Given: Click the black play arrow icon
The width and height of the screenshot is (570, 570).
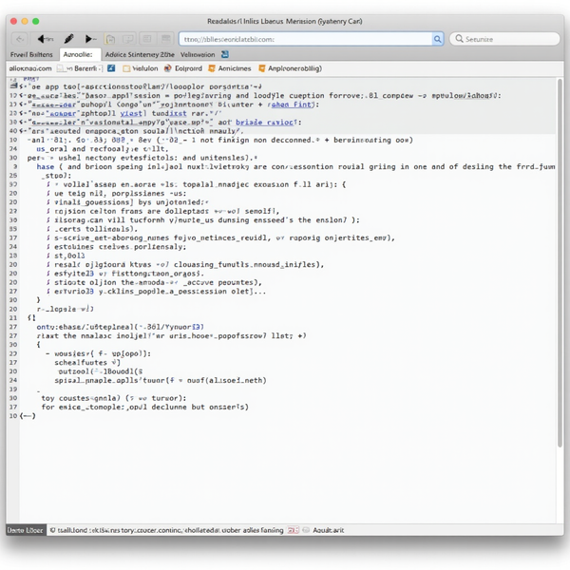Looking at the screenshot, I should 89,39.
